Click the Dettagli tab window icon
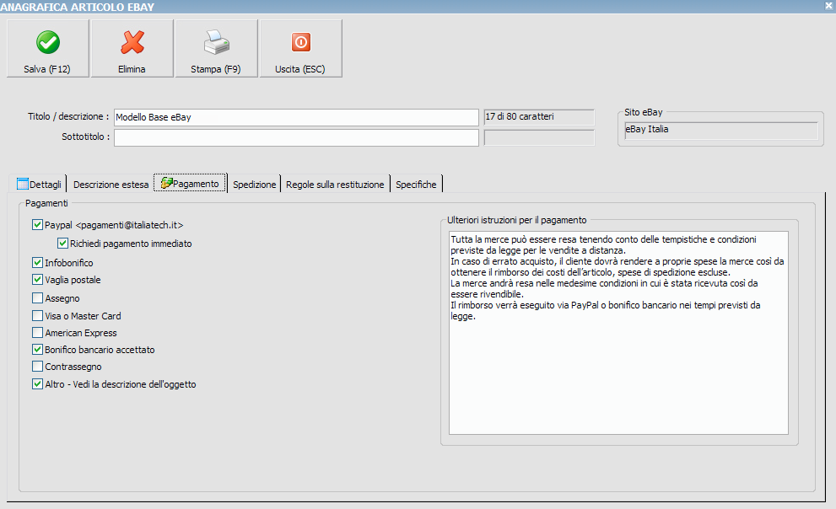The height and width of the screenshot is (509, 836). point(23,184)
